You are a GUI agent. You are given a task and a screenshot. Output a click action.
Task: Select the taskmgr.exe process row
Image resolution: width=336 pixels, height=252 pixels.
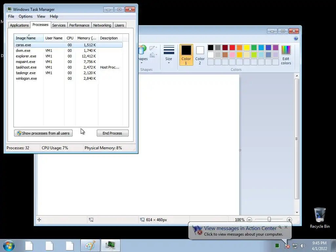tap(68, 73)
